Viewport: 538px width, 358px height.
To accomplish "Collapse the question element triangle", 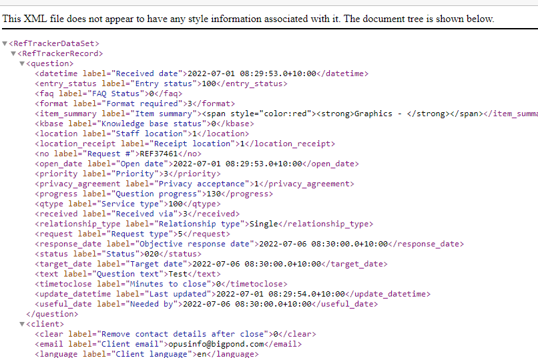I will pos(22,63).
